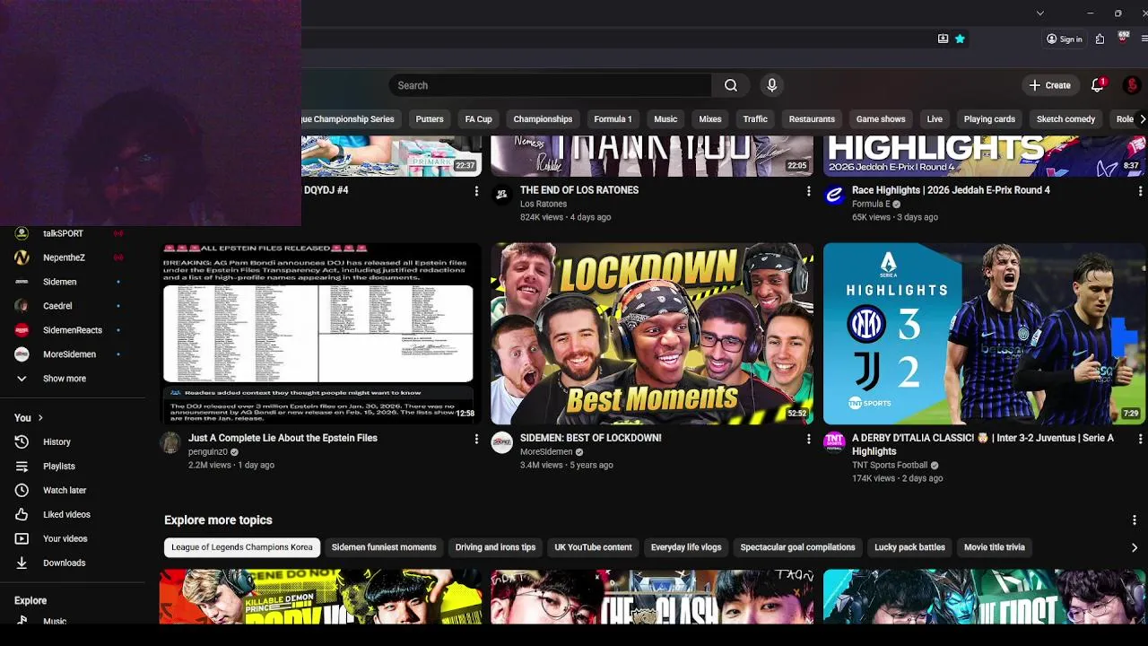
Task: Select the Traffic chip
Action: point(755,119)
